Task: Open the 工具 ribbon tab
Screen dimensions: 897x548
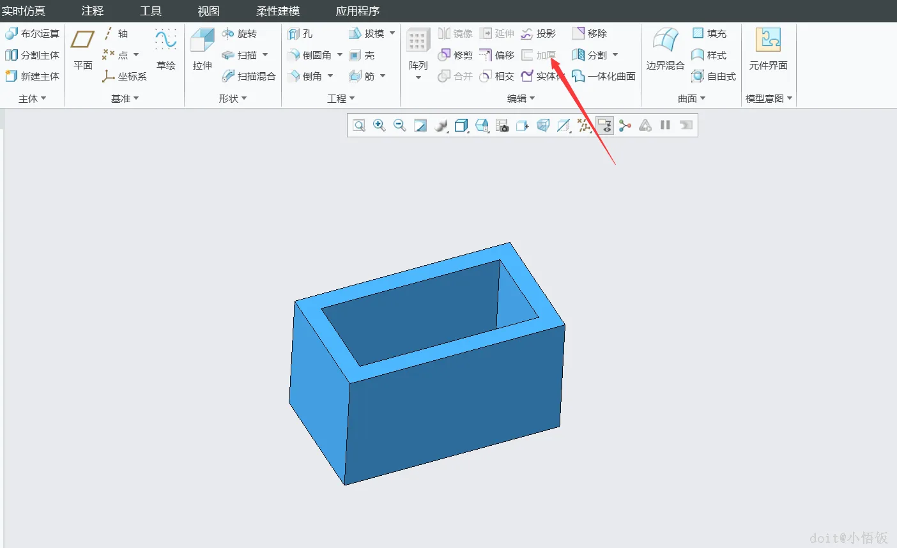Action: pos(151,11)
